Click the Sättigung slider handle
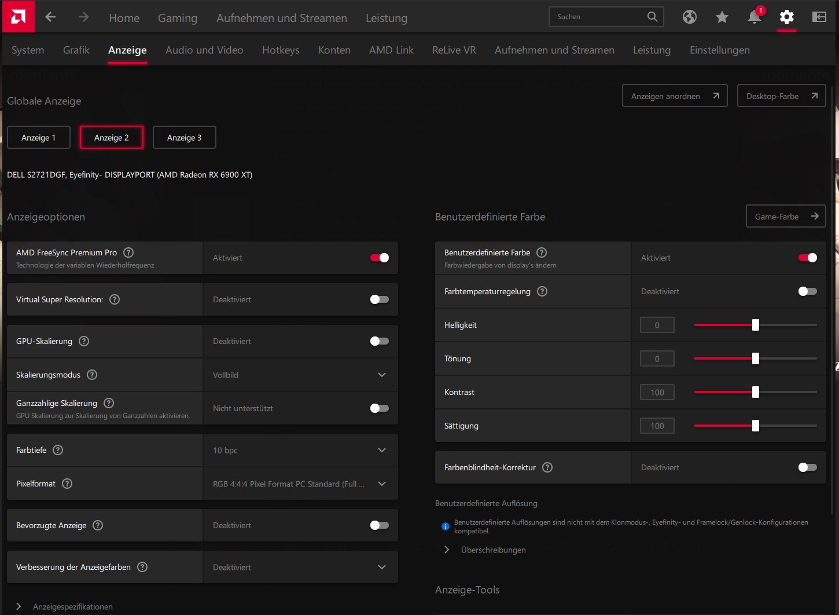839x615 pixels. (756, 426)
